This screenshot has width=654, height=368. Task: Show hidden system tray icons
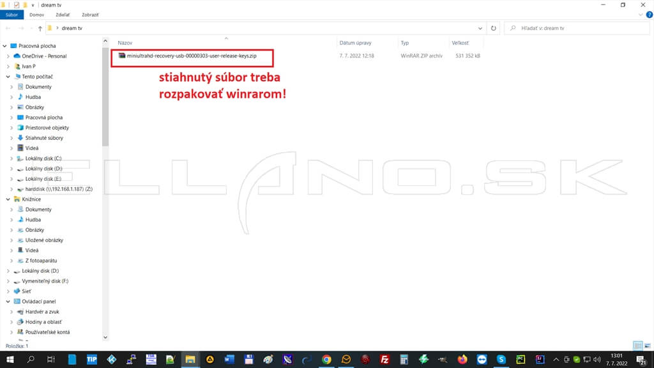tap(556, 359)
